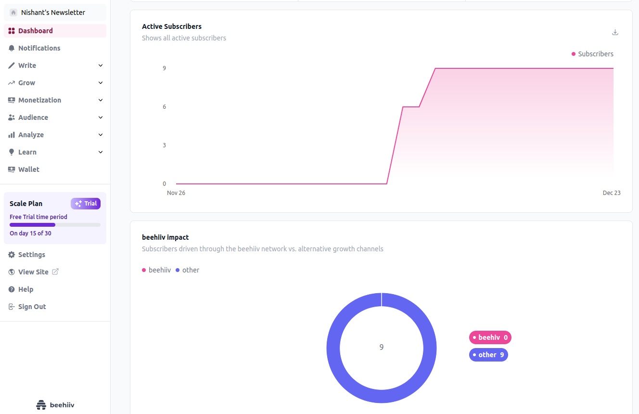The width and height of the screenshot is (639, 414).
Task: Click the free trial progress bar
Action: tap(55, 225)
